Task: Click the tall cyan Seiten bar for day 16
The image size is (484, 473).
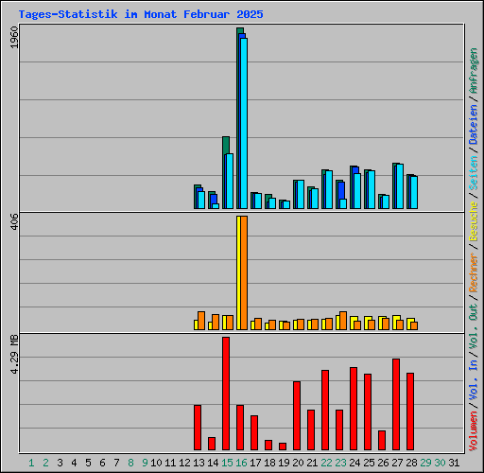Action: (x=244, y=123)
